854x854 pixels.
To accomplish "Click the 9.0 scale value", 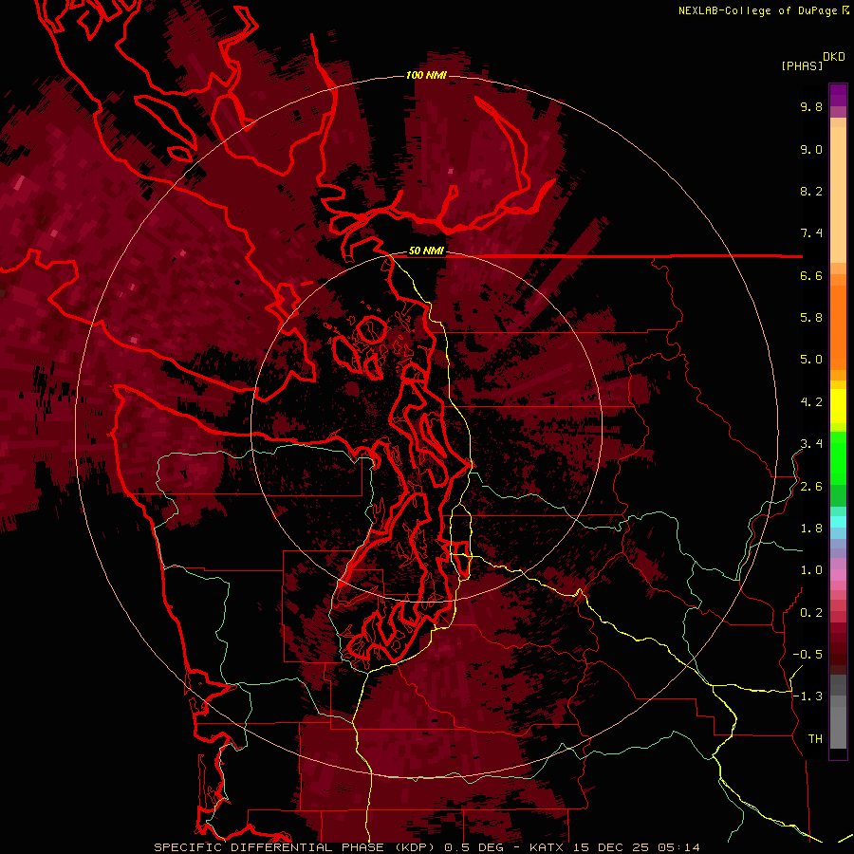I will (x=811, y=149).
